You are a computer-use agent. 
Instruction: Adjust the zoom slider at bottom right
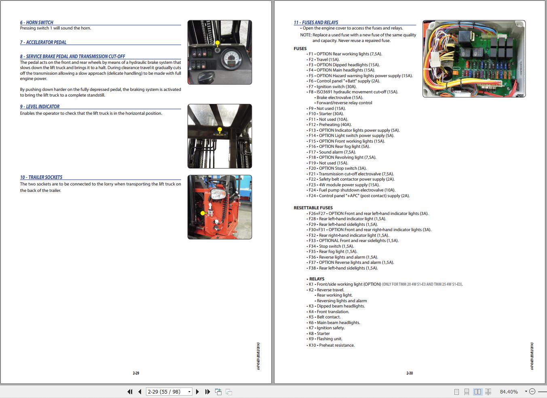[542, 392]
